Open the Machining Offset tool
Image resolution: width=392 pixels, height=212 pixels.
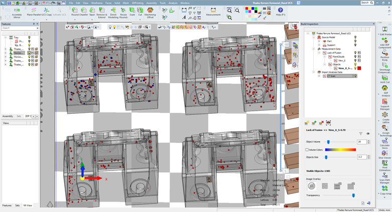point(150,12)
